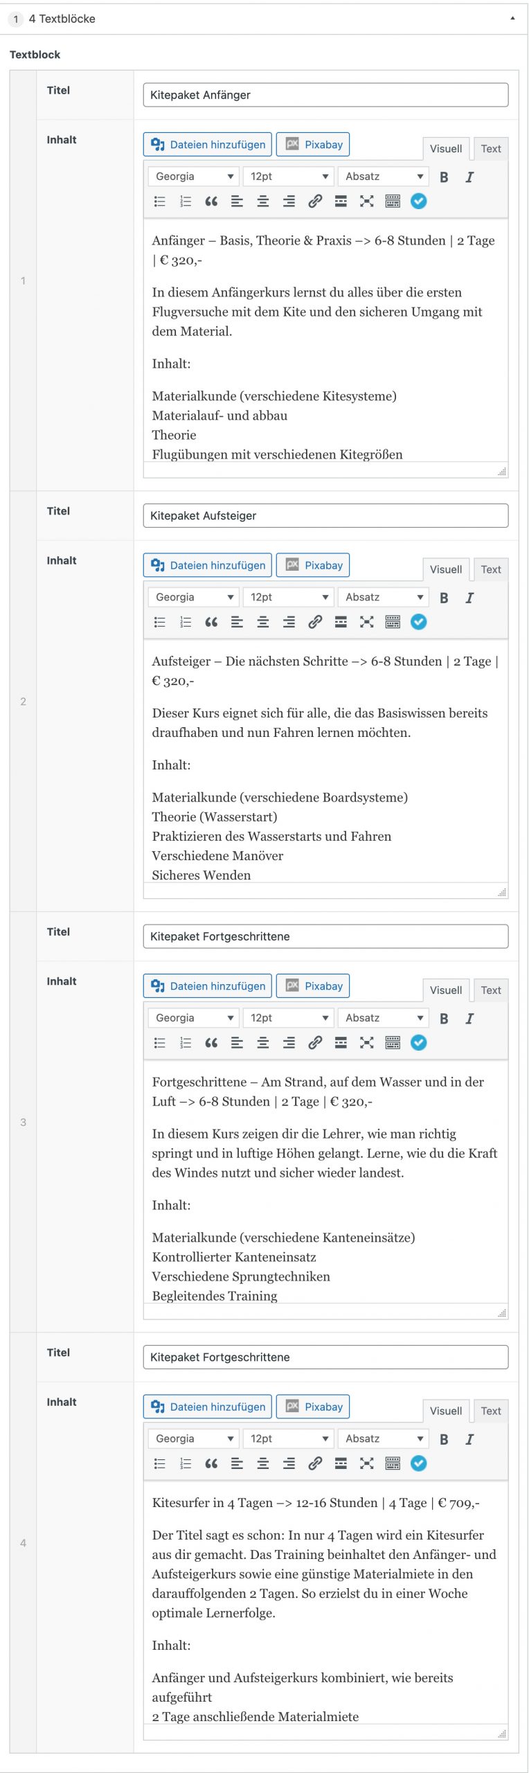Insert link in the Kitepaket Anfänger editor
The height and width of the screenshot is (1773, 529).
click(x=315, y=202)
